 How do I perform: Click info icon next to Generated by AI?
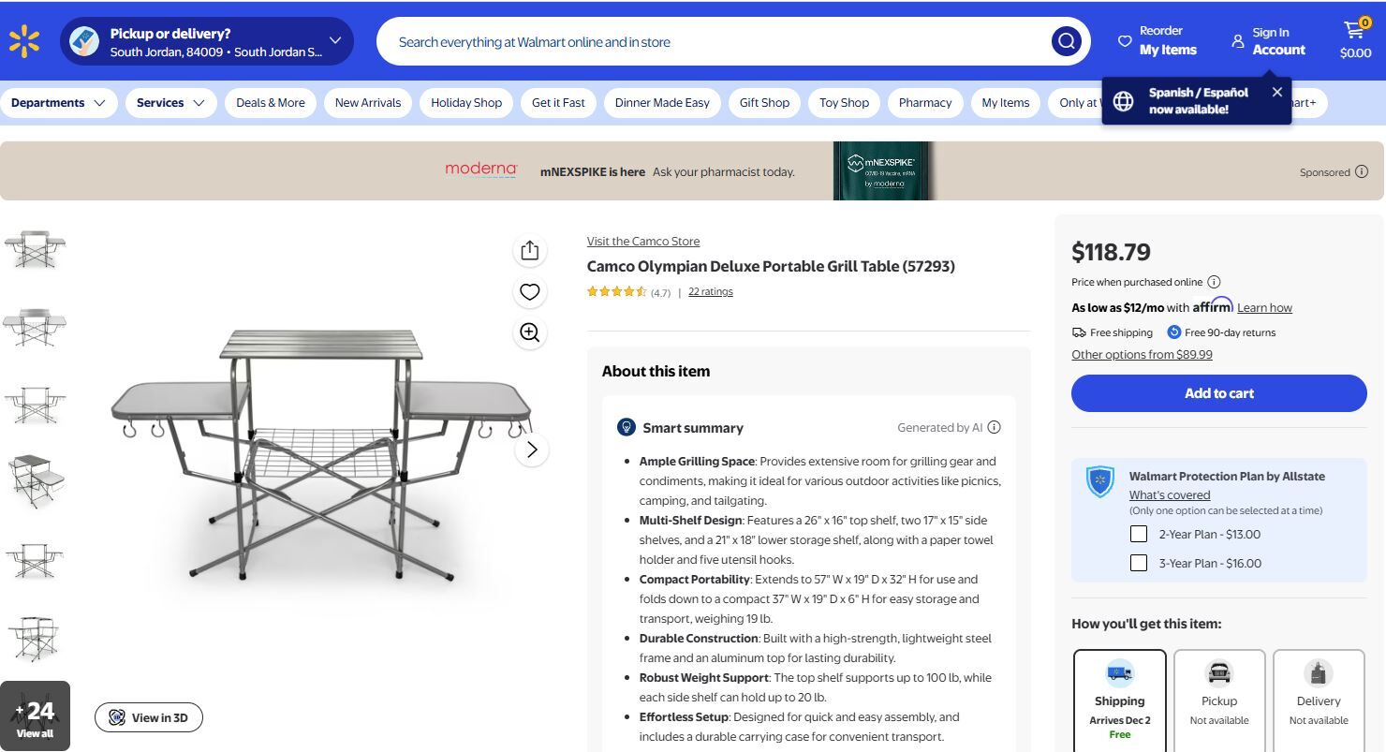(x=994, y=427)
